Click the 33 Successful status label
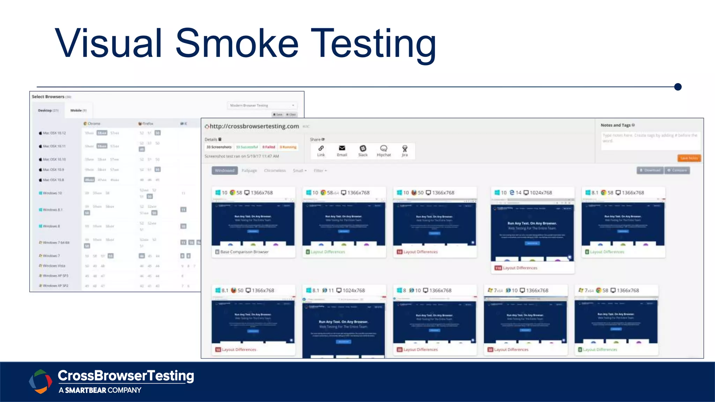 [x=247, y=147]
